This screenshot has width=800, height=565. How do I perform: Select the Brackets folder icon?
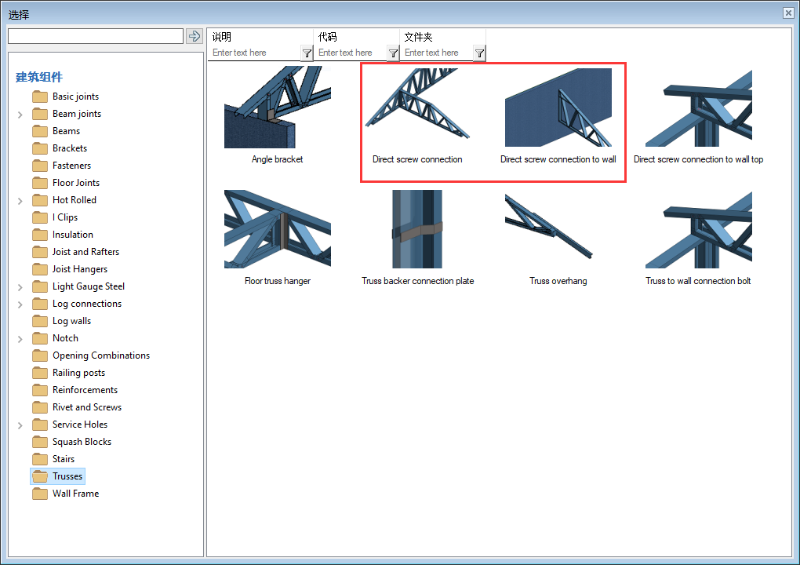40,148
